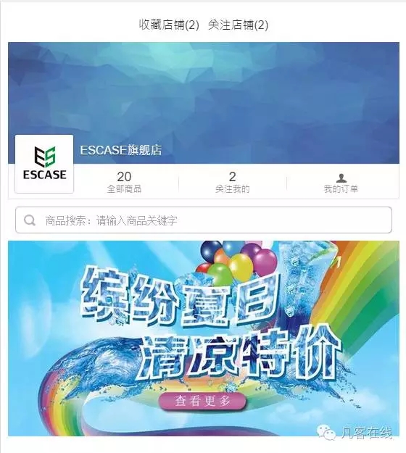Click the number 20 above 全部商品

(124, 177)
